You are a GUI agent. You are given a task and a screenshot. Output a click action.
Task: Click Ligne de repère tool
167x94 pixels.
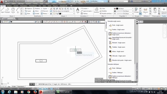86,11
